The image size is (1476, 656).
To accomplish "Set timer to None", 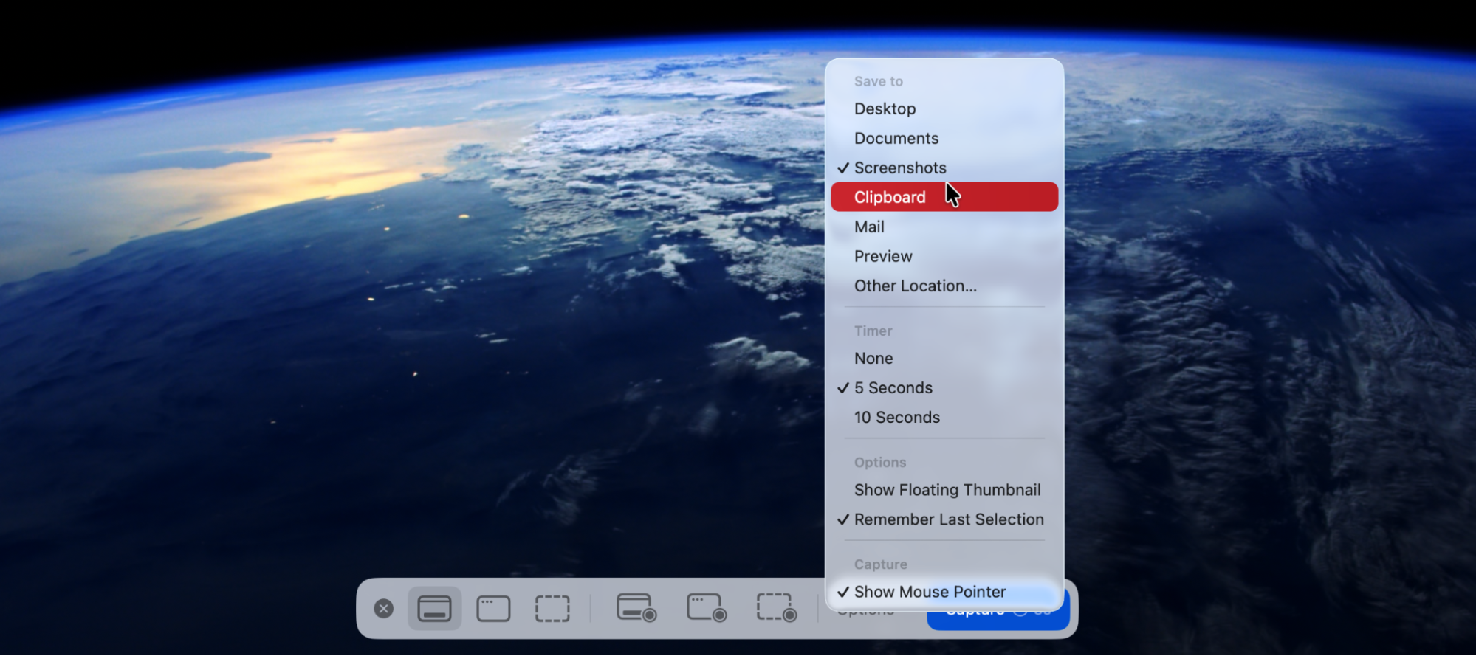I will coord(944,358).
